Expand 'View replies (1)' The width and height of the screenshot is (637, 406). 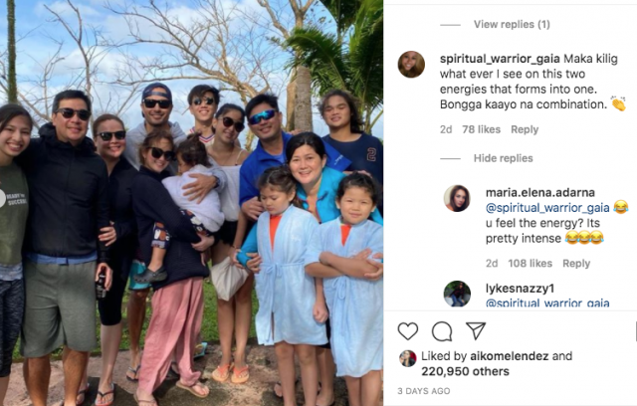[512, 24]
